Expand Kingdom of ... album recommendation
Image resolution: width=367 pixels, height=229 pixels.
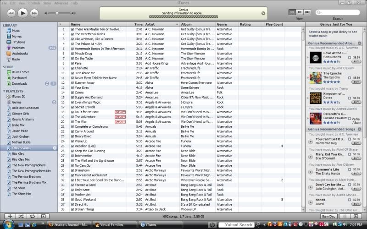pos(307,98)
